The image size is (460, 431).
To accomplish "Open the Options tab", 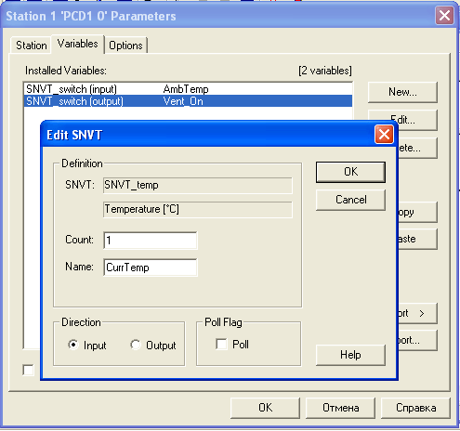I will [125, 46].
